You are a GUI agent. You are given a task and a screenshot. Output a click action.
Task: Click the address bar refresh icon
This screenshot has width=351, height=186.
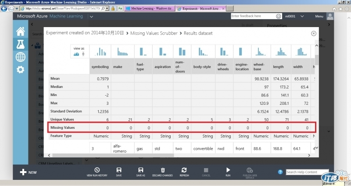coord(120,8)
